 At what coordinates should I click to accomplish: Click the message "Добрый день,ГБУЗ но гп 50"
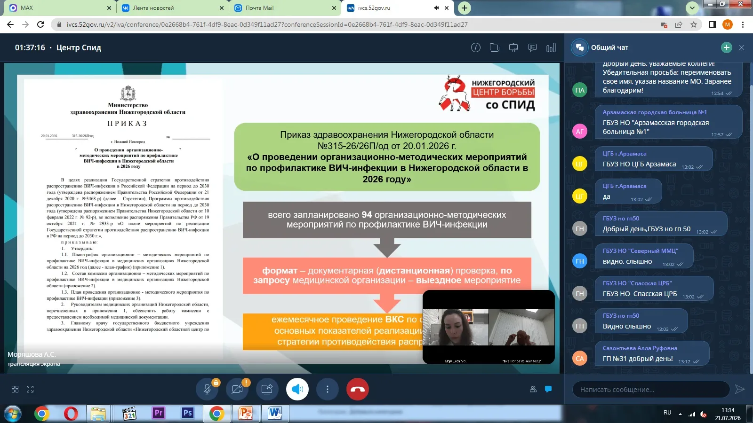[647, 229]
